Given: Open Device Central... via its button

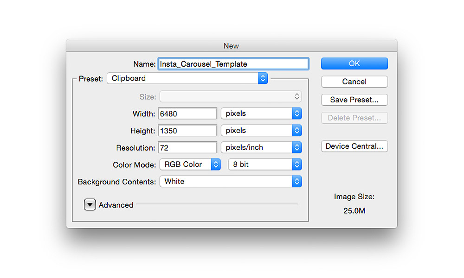Looking at the screenshot, I should click(354, 146).
